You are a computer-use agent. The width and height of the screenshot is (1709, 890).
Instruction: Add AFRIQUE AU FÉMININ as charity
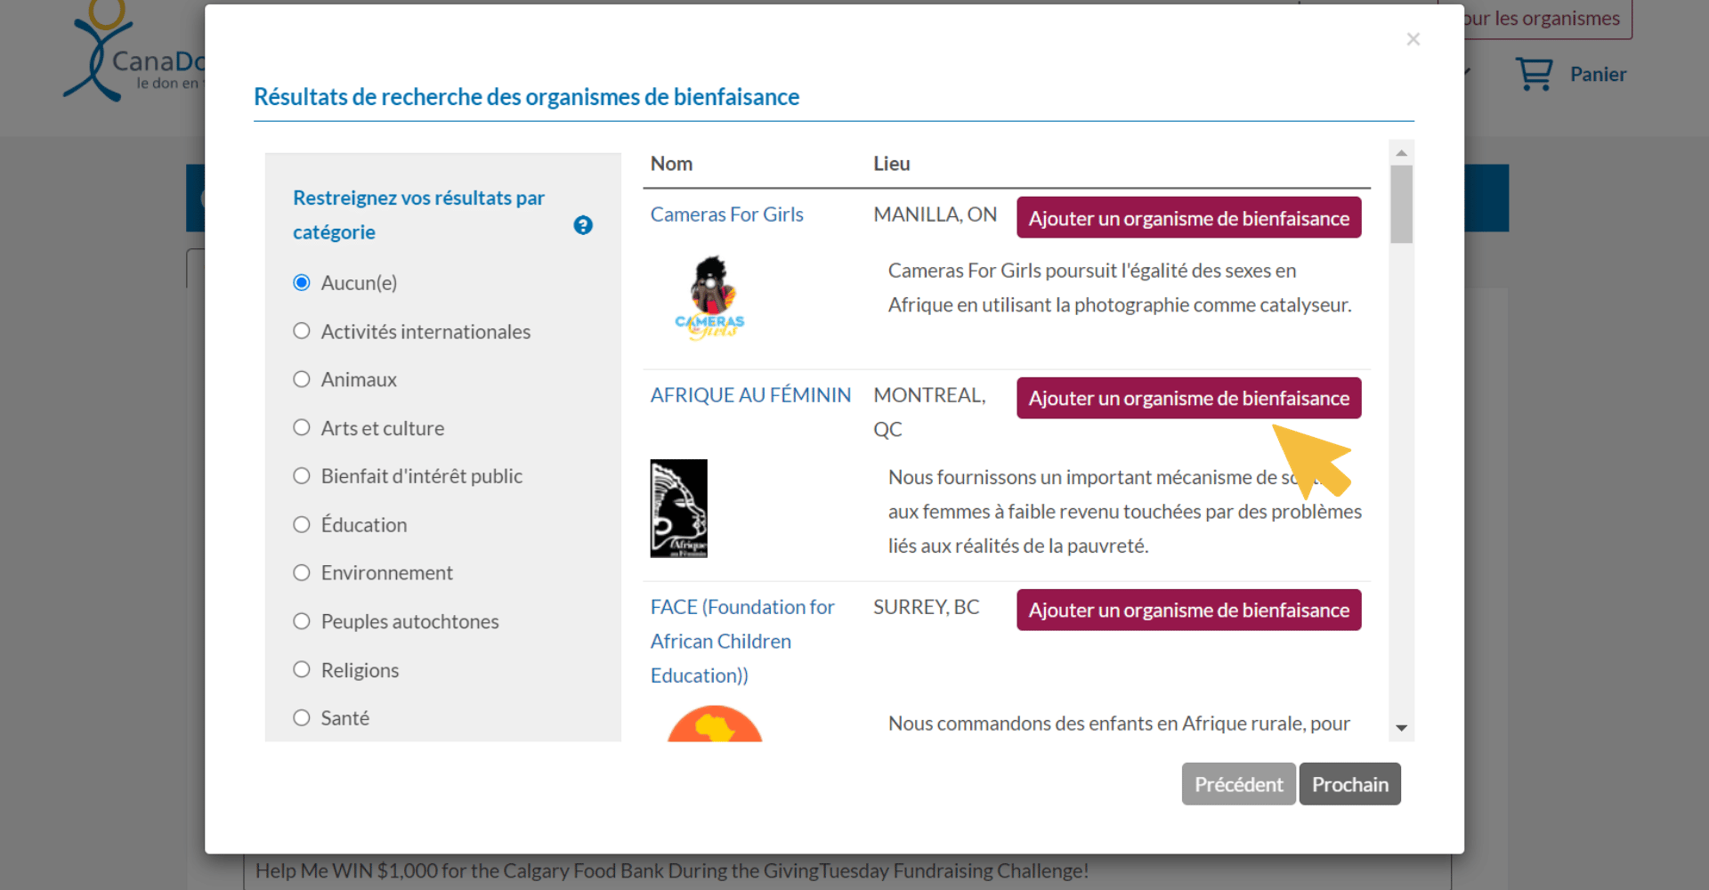pos(1188,398)
